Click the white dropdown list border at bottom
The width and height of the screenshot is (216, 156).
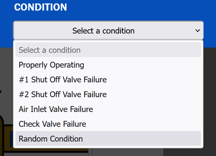click(108, 147)
